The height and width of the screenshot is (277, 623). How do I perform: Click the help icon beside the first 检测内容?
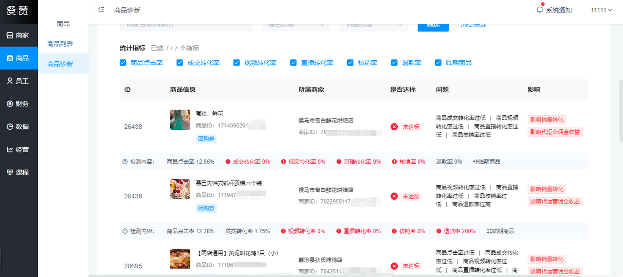(x=125, y=162)
